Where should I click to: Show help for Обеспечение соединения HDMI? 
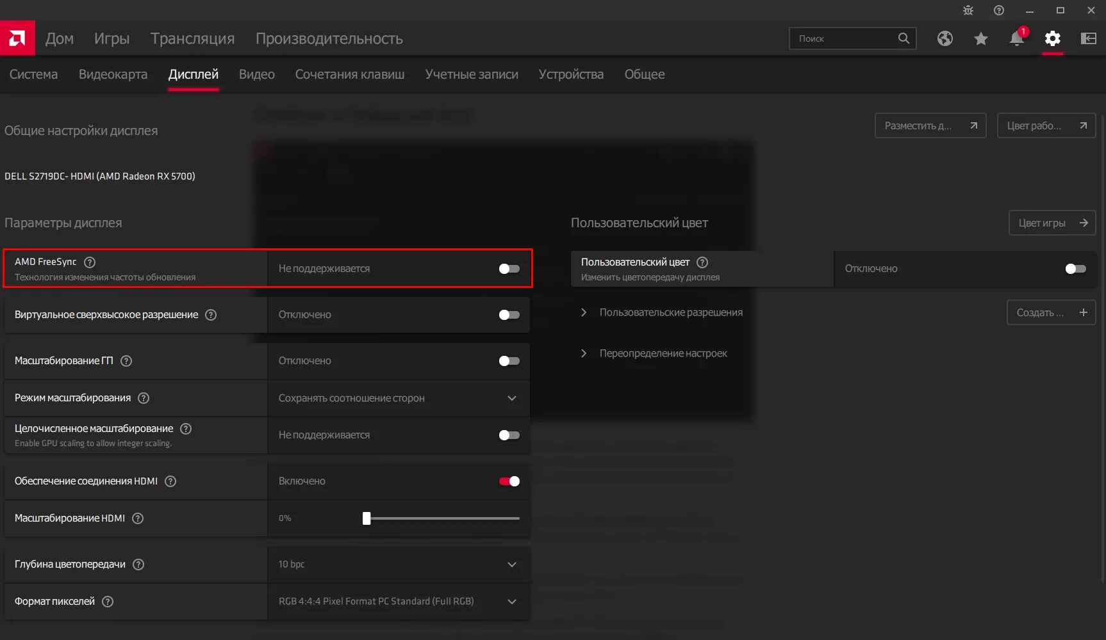click(x=170, y=481)
